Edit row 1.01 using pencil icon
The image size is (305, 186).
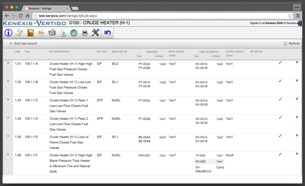tap(280, 62)
